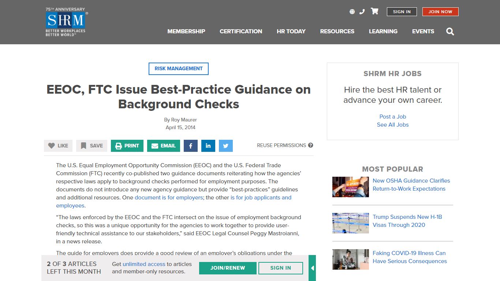This screenshot has height=281, width=500.
Task: Click the H-1B visas article thumbnail
Action: (x=351, y=223)
